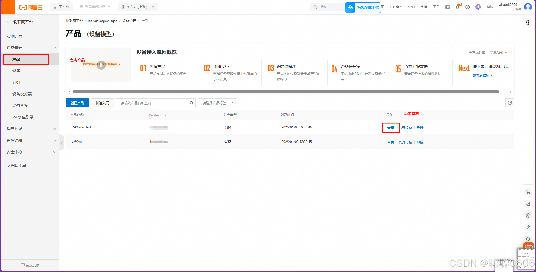The height and width of the screenshot is (272, 536).
Task: Click the AI assistant star icon
Action: (x=478, y=7)
